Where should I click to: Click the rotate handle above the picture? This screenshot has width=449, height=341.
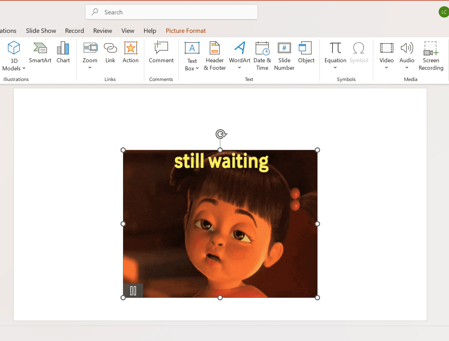point(221,134)
